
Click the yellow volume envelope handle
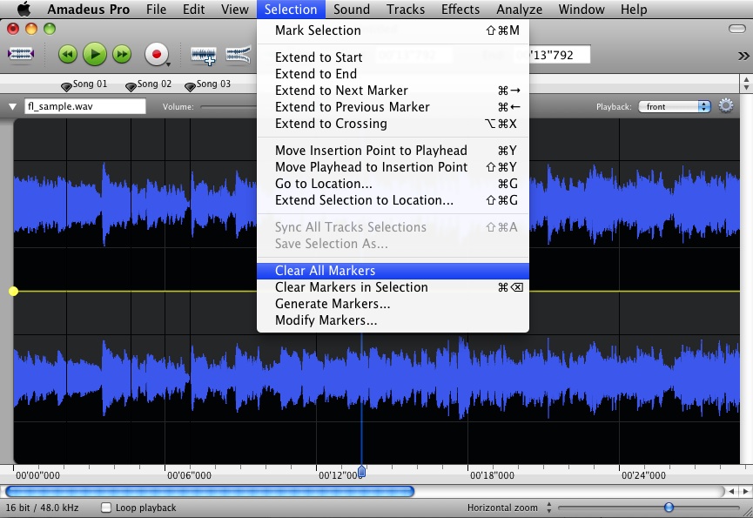(x=13, y=291)
